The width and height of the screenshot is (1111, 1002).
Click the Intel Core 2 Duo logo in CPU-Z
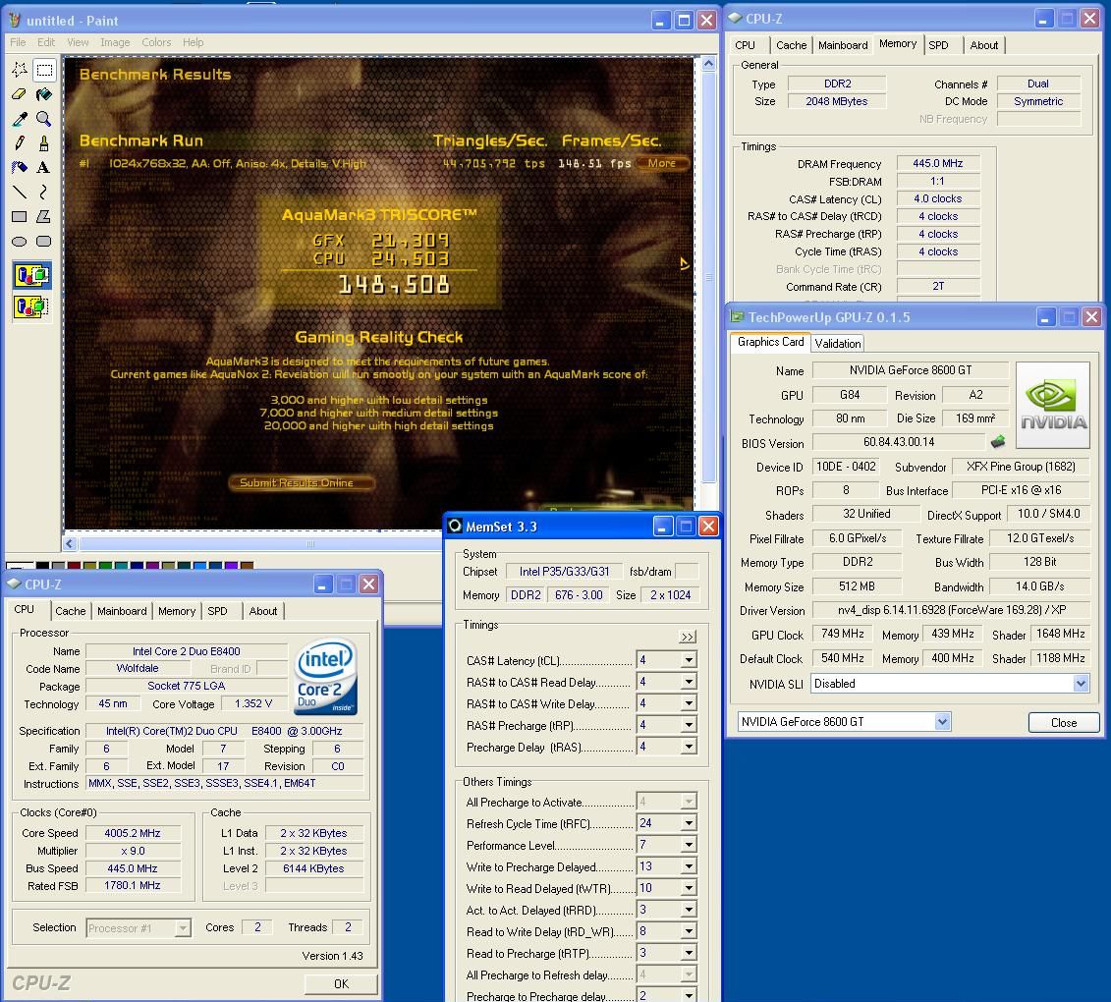(324, 677)
